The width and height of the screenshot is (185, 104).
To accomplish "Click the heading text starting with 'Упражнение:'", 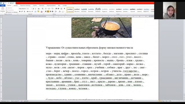I will (x=89, y=48).
